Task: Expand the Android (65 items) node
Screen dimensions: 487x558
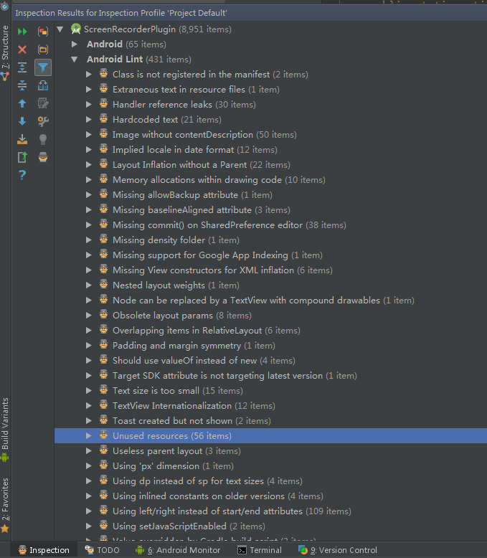Action: coord(75,44)
